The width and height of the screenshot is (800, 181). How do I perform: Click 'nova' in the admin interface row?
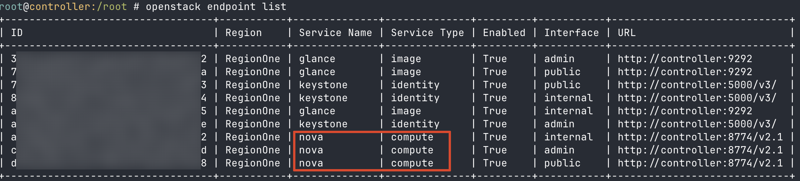311,150
